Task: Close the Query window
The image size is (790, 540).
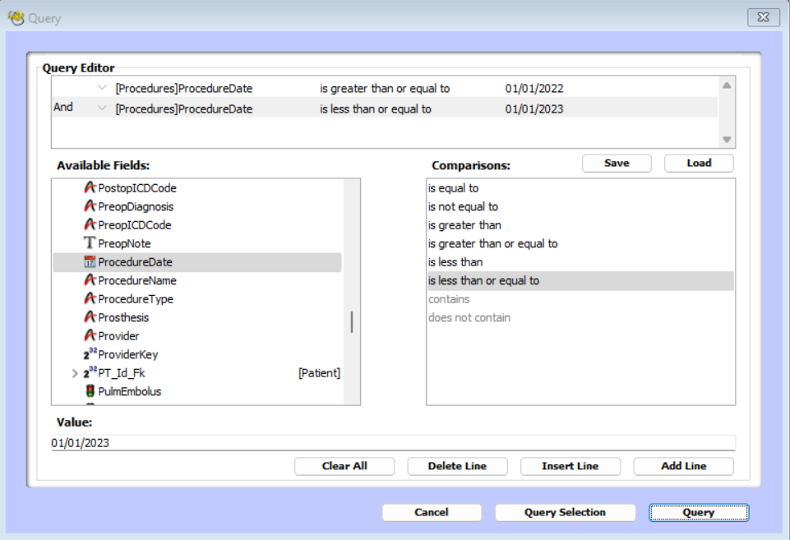Action: coord(764,17)
